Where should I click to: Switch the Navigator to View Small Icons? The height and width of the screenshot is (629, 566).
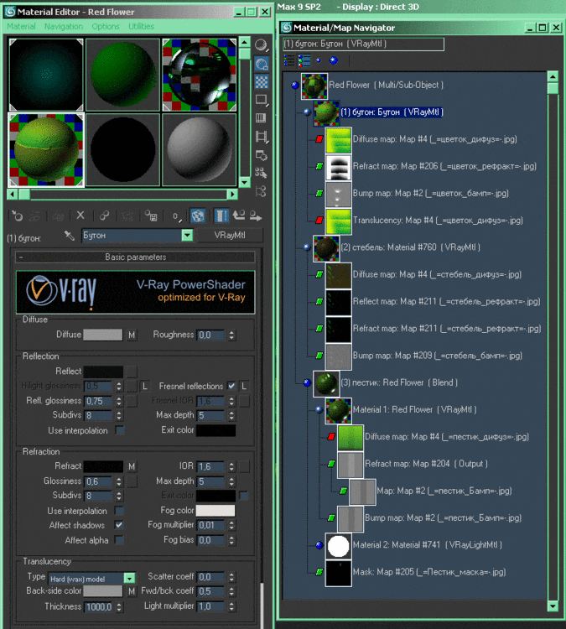pyautogui.click(x=319, y=60)
